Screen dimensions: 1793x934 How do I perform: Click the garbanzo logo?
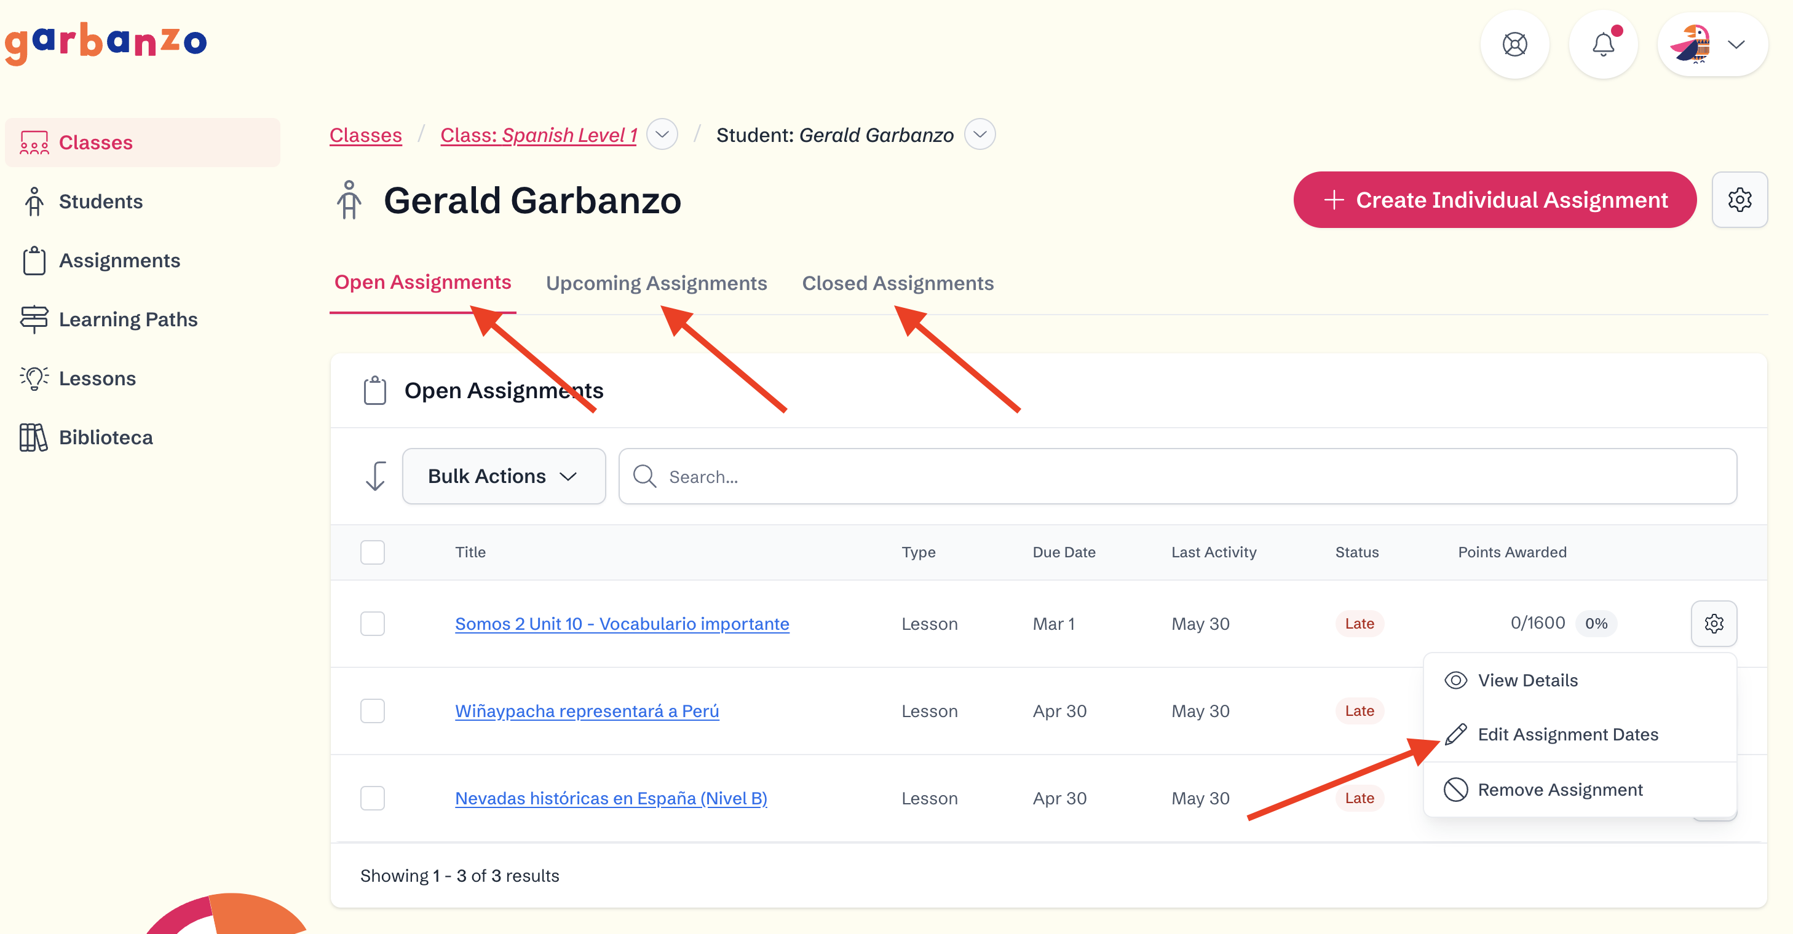[x=106, y=43]
